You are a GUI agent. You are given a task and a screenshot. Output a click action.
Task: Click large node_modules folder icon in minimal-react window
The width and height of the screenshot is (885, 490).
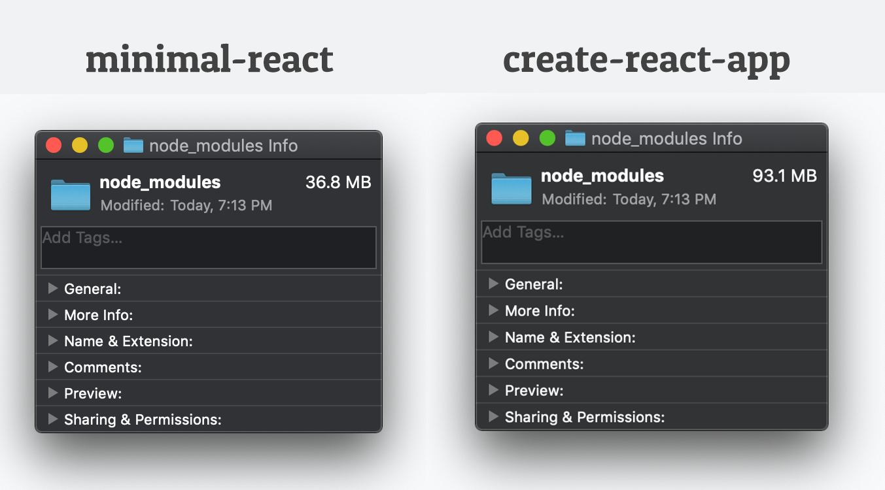point(71,195)
